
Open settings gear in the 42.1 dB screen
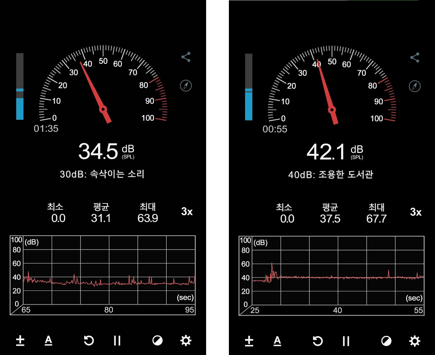coord(415,341)
